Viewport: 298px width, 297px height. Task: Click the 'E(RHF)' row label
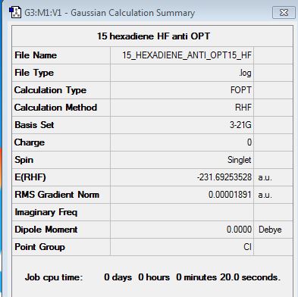tap(30, 177)
